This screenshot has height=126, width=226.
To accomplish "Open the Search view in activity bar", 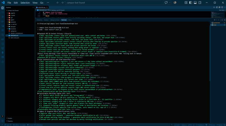I will point(3,12).
